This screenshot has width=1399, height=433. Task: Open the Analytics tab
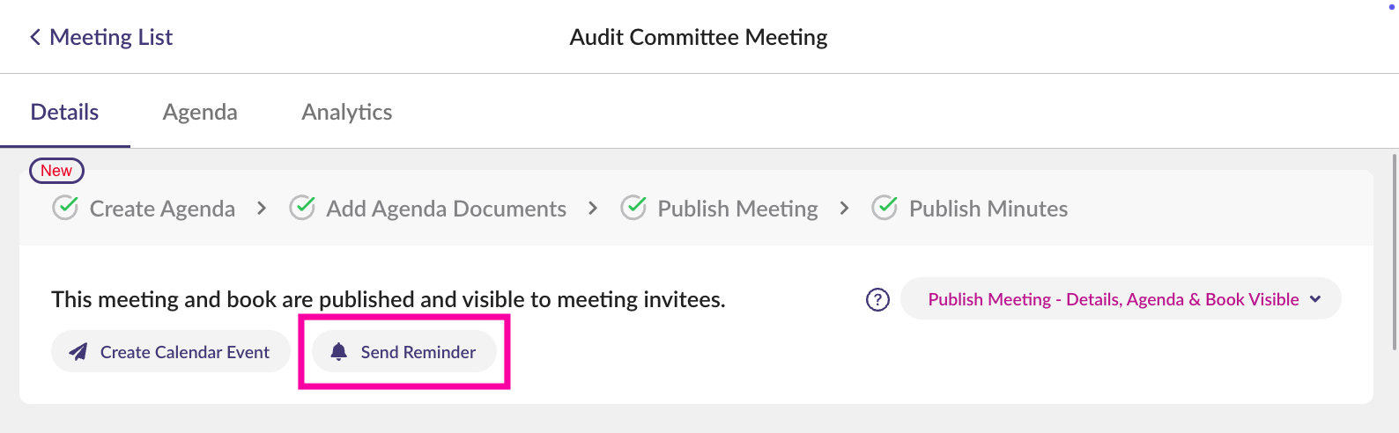pos(347,112)
